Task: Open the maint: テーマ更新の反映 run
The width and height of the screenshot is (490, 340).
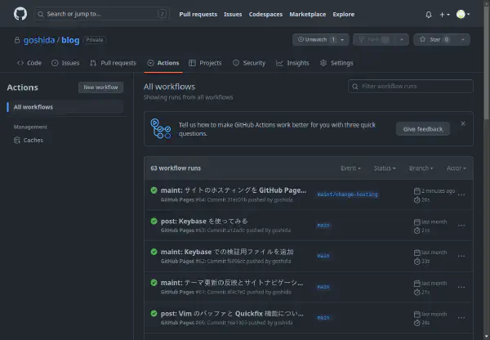Action: tap(232, 283)
